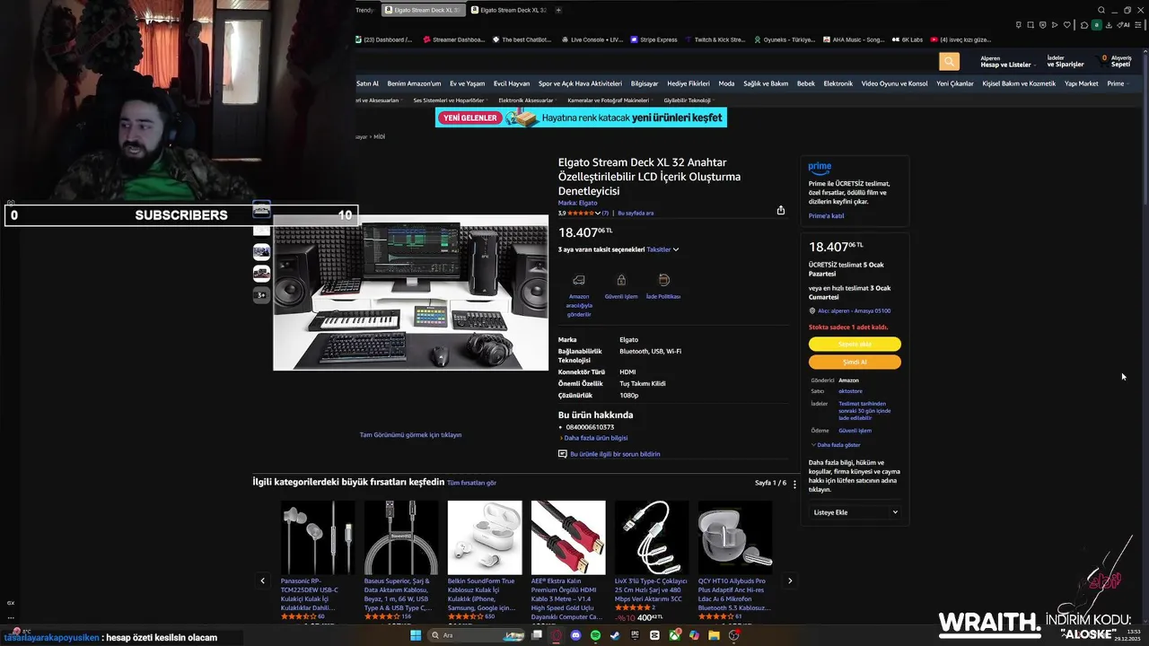This screenshot has height=646, width=1149.
Task: Open the Prime navigation dropdown
Action: click(x=1118, y=83)
